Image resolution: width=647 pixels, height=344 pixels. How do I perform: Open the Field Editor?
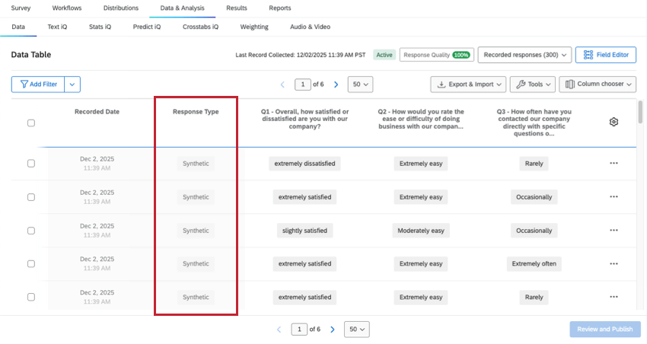point(607,55)
